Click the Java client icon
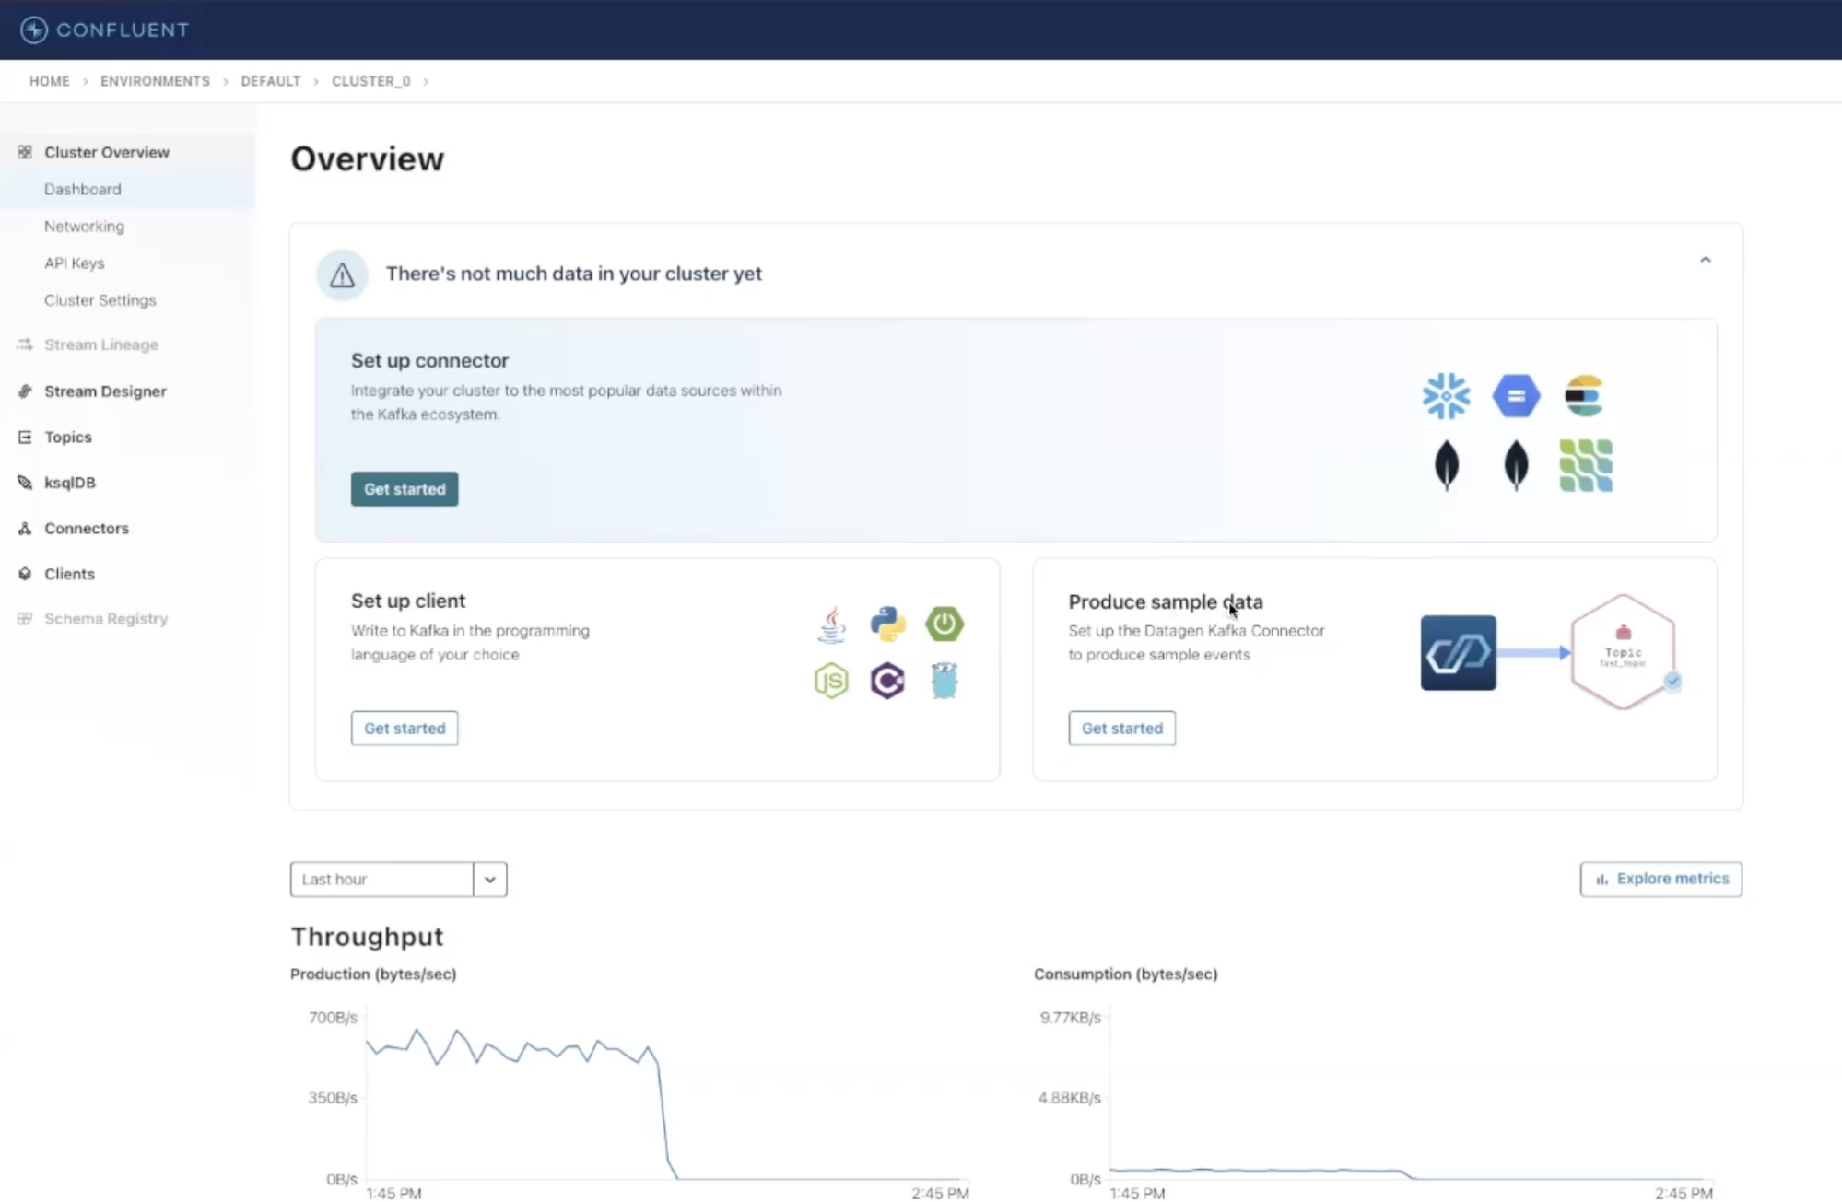Screen dimensions: 1842x1202 (832, 624)
